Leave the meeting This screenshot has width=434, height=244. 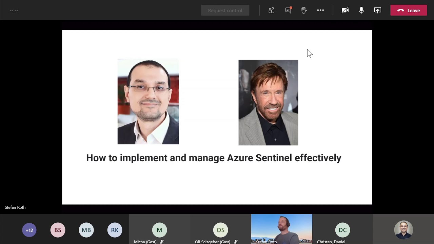(409, 11)
